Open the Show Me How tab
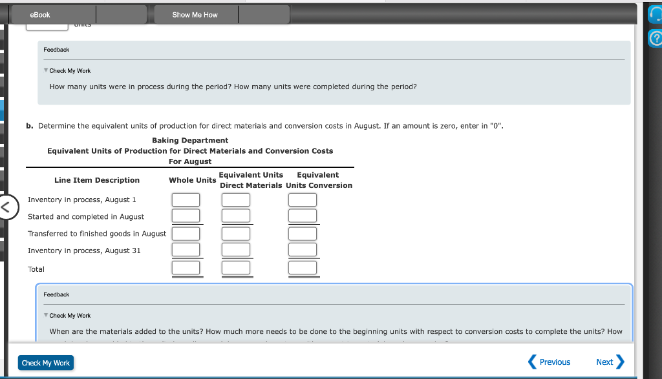 pos(197,15)
